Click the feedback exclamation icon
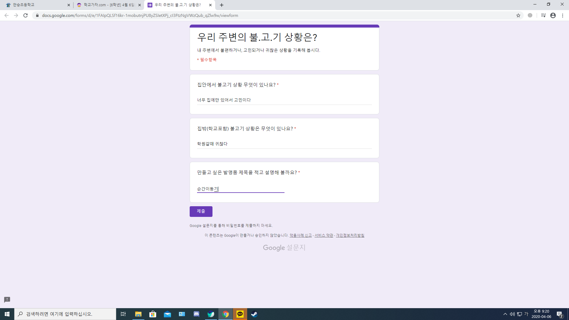Image resolution: width=569 pixels, height=320 pixels. [x=7, y=300]
